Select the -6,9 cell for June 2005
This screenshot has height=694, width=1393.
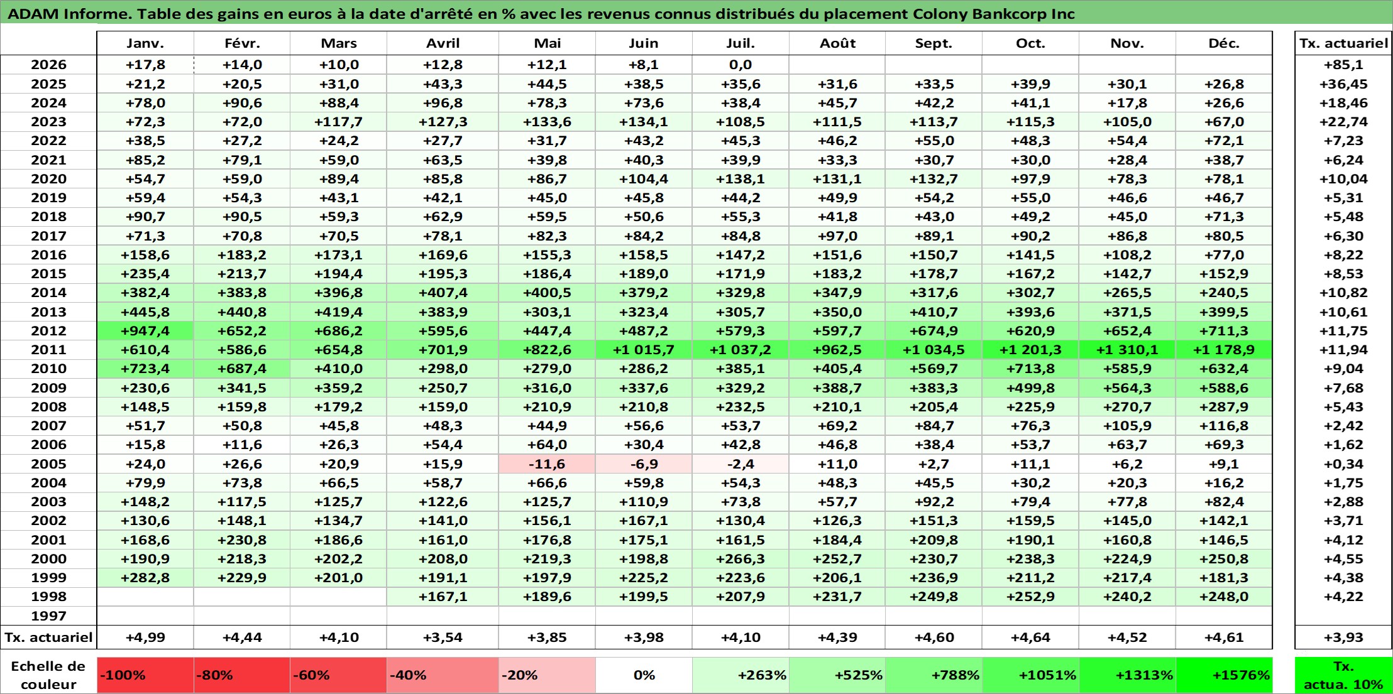[644, 464]
